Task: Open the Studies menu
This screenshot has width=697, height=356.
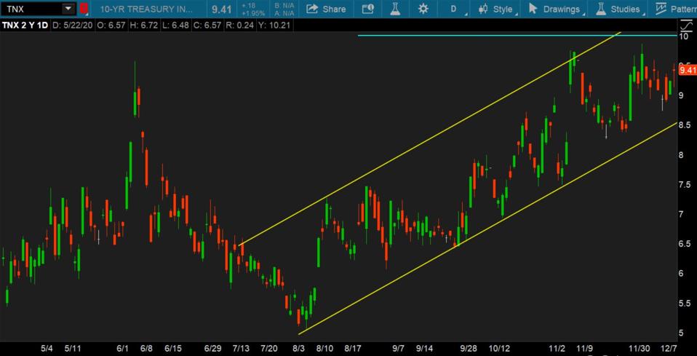Action: coord(619,9)
